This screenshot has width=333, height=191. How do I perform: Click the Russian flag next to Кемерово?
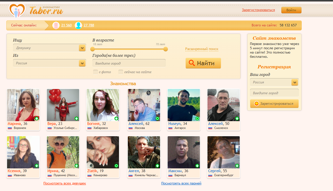(89, 175)
